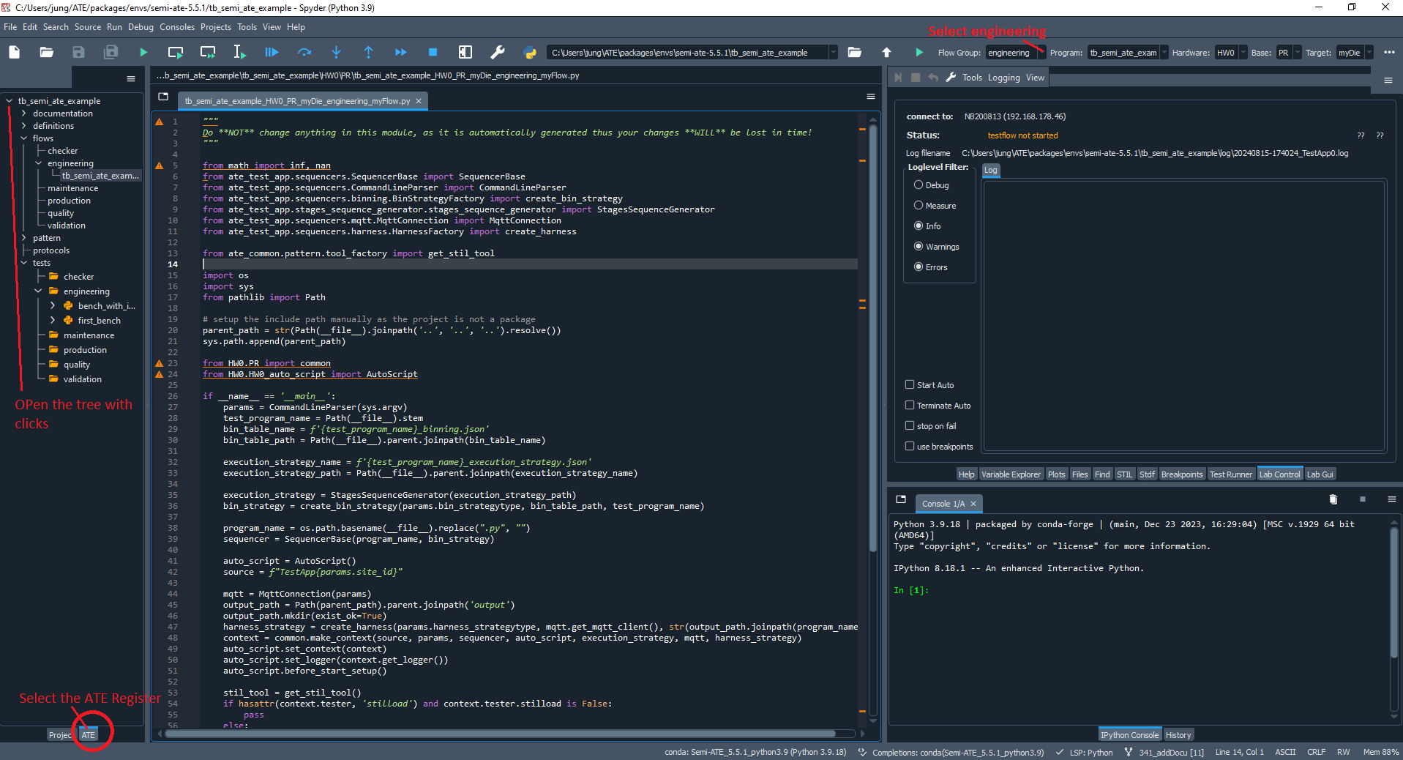The height and width of the screenshot is (760, 1403).
Task: Create a new file with toolbar icon
Action: point(15,52)
